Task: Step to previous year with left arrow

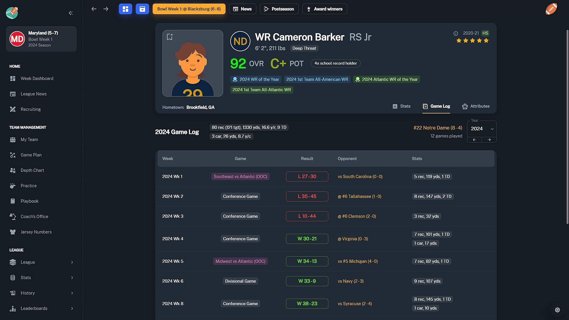Action: click(474, 140)
